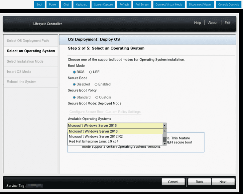
Task: Choose Standard Secure Boot Policy
Action: [74, 98]
